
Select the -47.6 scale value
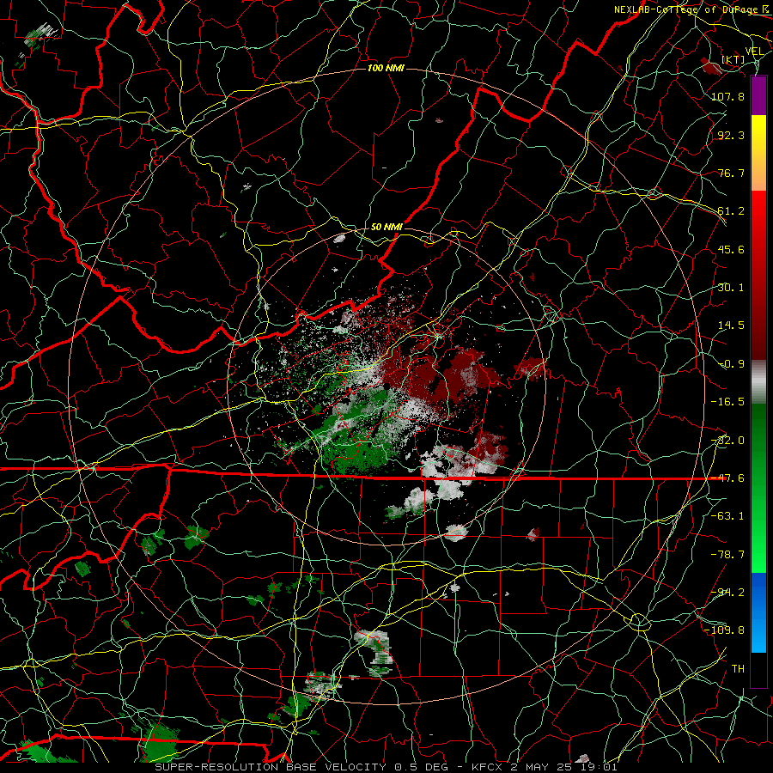click(x=727, y=478)
